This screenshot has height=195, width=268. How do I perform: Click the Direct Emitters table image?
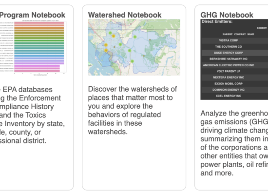pos(234,59)
